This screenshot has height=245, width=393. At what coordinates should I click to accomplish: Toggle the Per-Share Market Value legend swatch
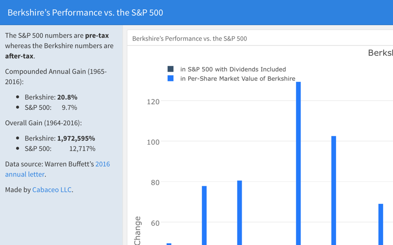pos(170,78)
